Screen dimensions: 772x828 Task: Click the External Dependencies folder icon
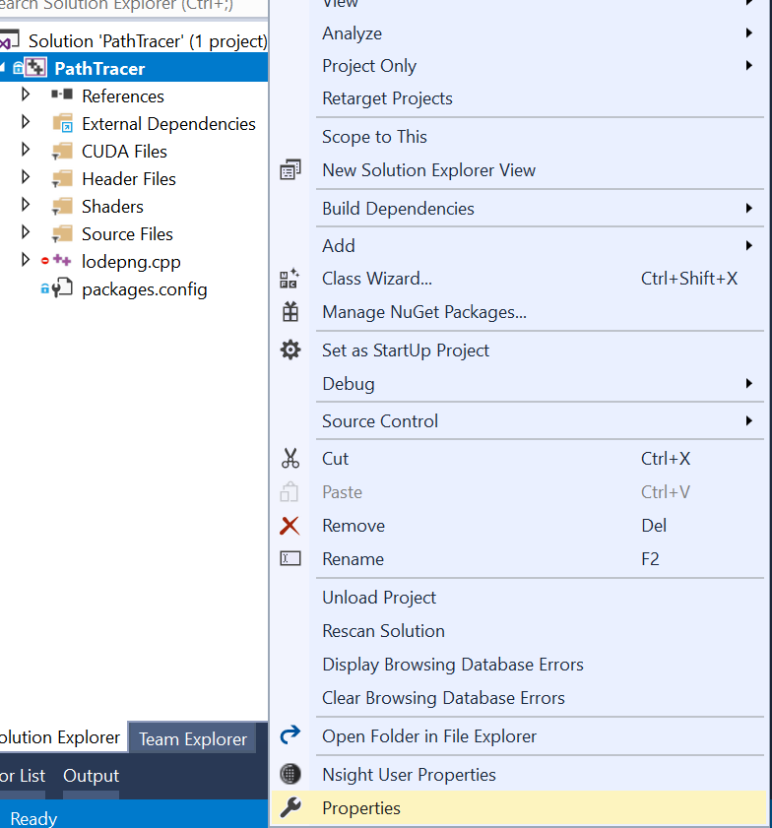[x=63, y=123]
